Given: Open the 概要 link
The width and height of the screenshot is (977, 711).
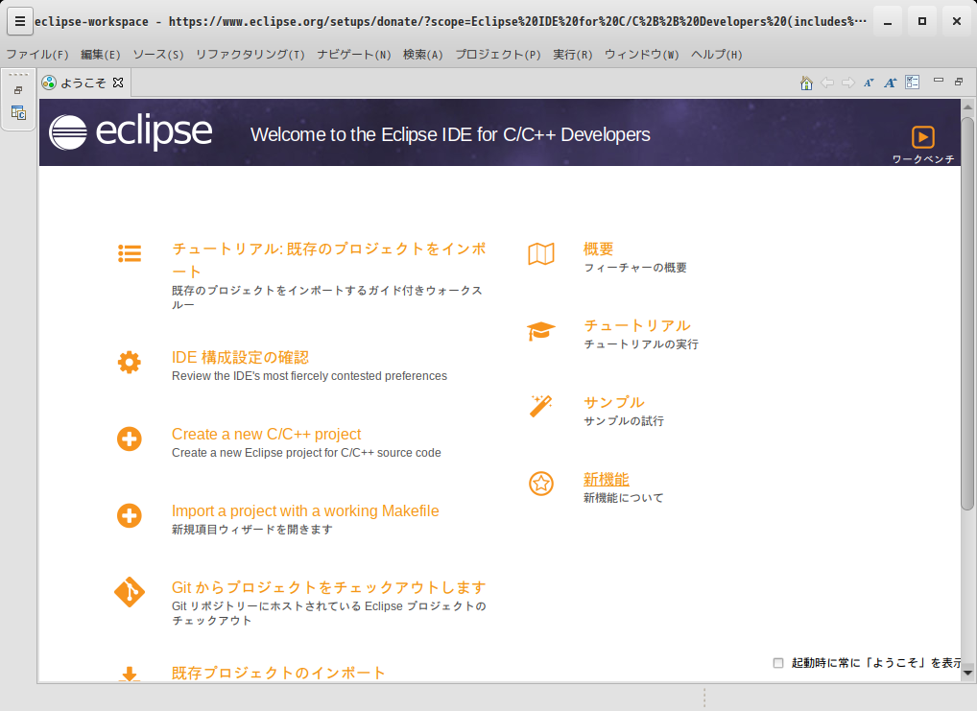Looking at the screenshot, I should tap(598, 249).
